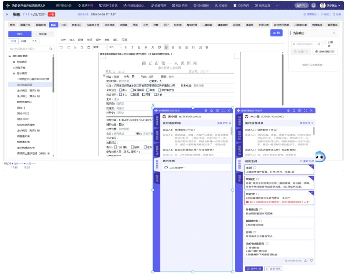345x279 pixels.
Task: Open the 10.5 font size dropdown
Action: tap(114, 47)
